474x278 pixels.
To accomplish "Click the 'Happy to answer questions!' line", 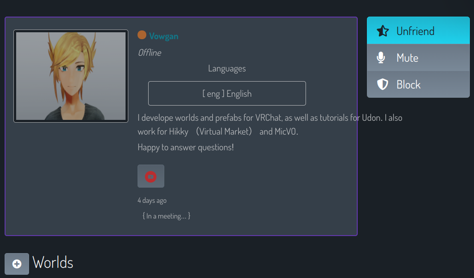I will tap(186, 148).
